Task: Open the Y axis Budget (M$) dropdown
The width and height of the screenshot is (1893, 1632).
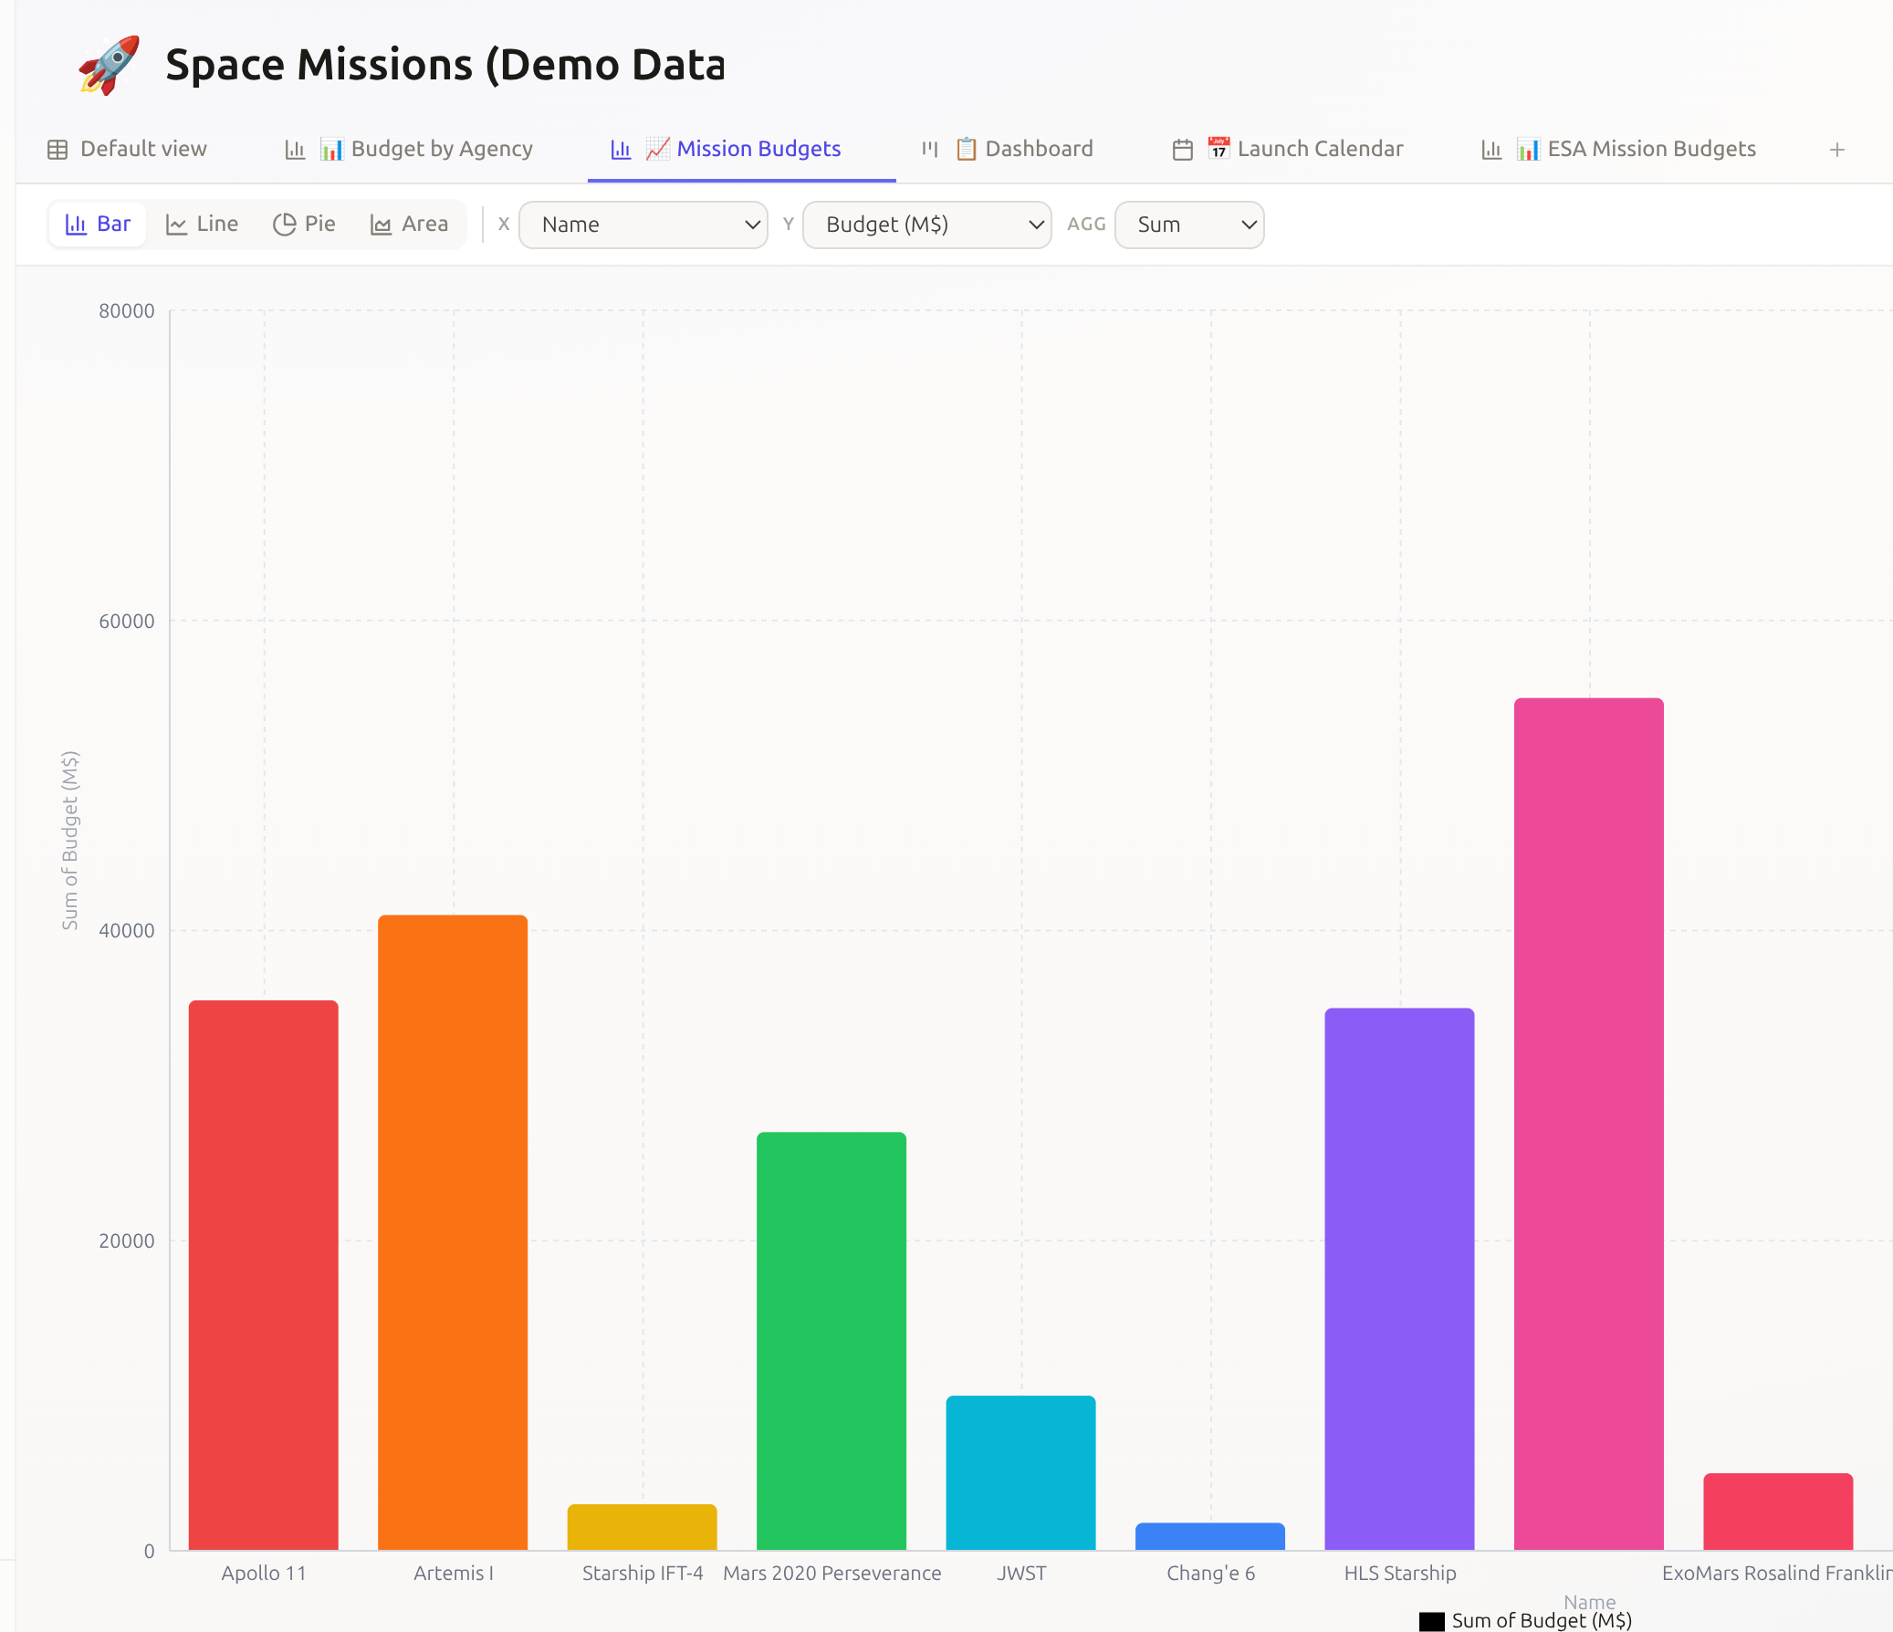Action: point(927,225)
